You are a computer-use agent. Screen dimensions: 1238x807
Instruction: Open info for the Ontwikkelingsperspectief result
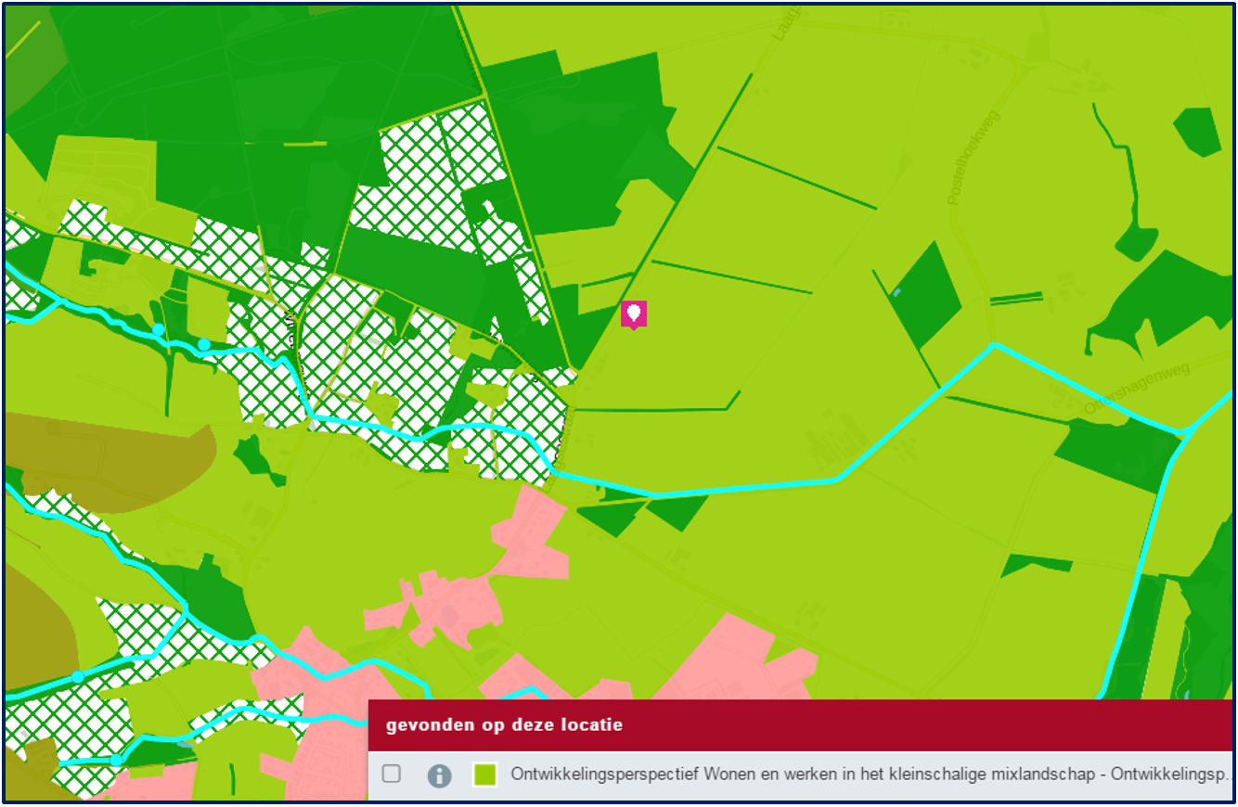[439, 775]
